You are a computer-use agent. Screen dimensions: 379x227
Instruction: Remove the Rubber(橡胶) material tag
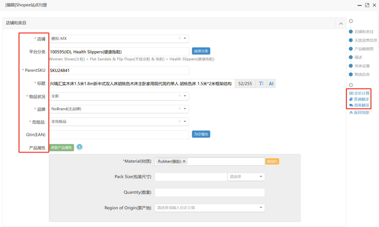tap(184, 162)
